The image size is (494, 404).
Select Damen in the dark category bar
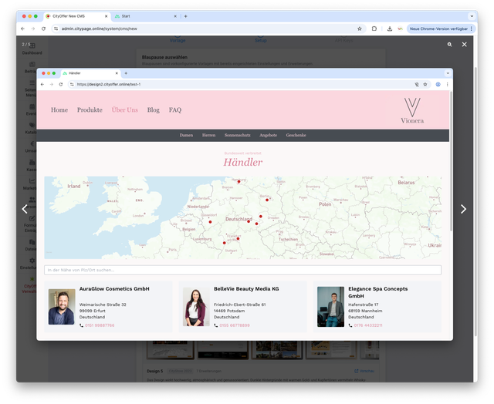pyautogui.click(x=186, y=135)
